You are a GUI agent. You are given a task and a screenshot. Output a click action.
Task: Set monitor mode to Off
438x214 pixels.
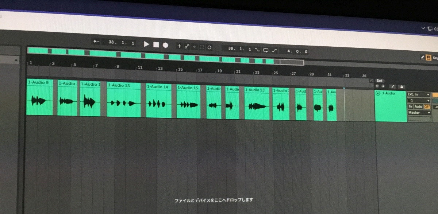[x=427, y=106]
